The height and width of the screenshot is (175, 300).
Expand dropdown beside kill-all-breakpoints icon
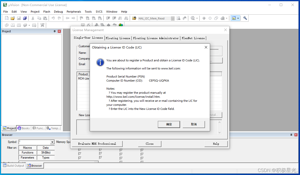(227, 18)
